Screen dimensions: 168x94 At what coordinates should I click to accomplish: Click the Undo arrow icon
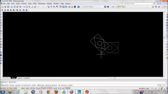pos(39,7)
